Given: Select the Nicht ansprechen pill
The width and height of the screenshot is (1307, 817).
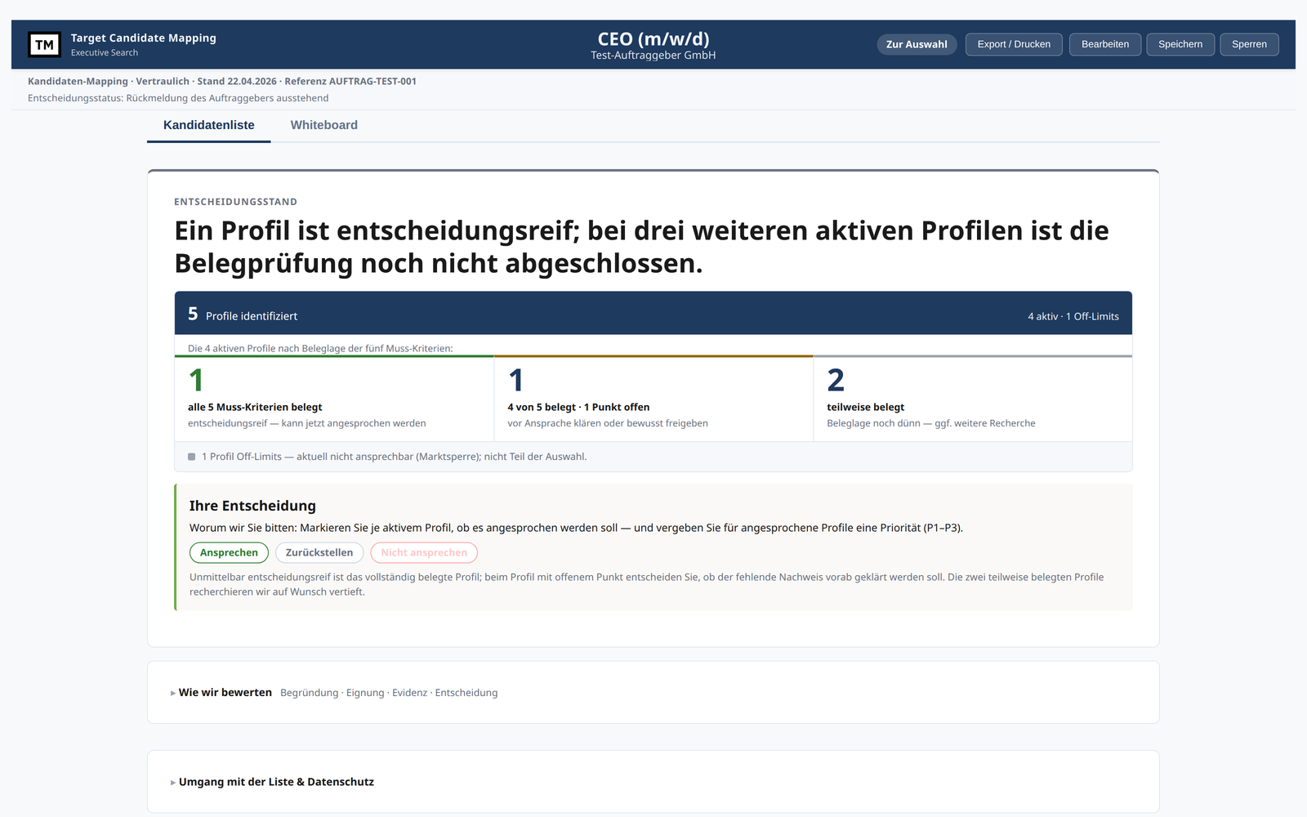Looking at the screenshot, I should (424, 552).
